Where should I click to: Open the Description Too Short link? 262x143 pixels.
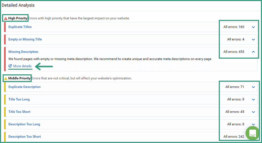[24, 137]
